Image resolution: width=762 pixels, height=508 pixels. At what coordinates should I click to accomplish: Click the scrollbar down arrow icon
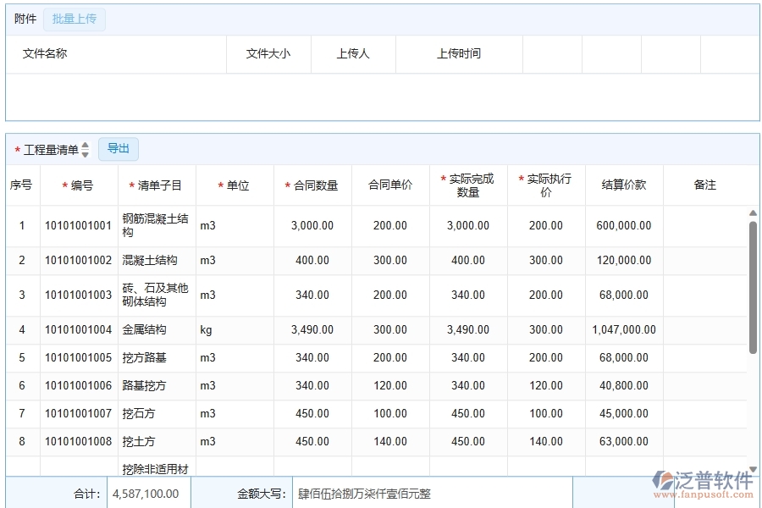[751, 468]
